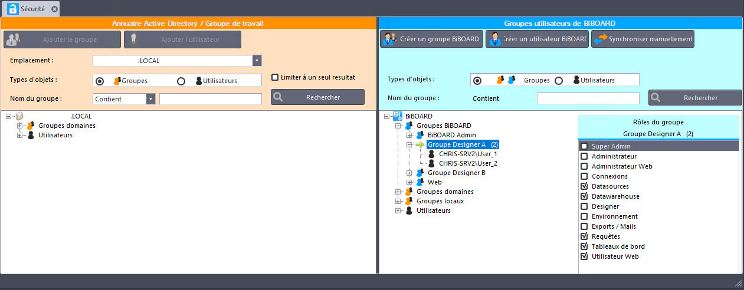Expand the Groupes locaux node
Viewport: 744px width, 290px height.
pos(398,202)
